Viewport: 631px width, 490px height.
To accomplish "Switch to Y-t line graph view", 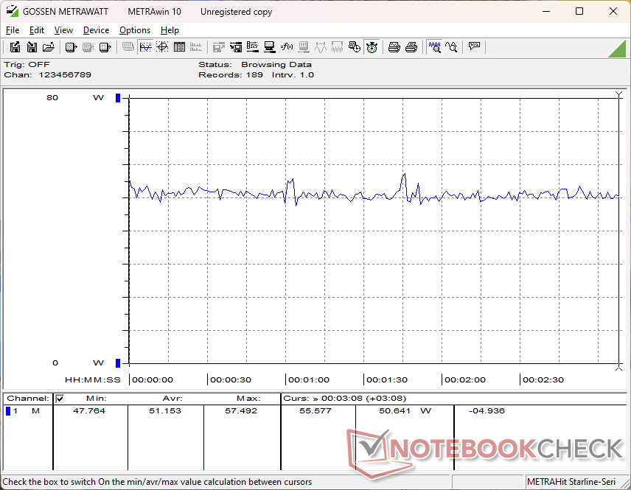I will pyautogui.click(x=145, y=47).
